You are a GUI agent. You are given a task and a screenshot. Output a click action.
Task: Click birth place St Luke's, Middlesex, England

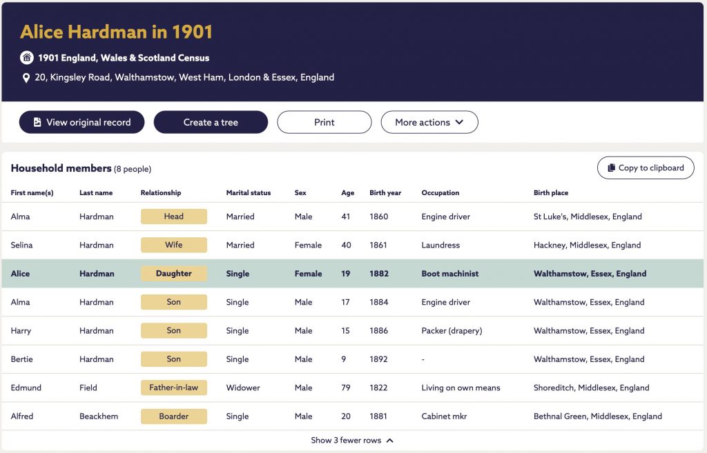point(588,216)
